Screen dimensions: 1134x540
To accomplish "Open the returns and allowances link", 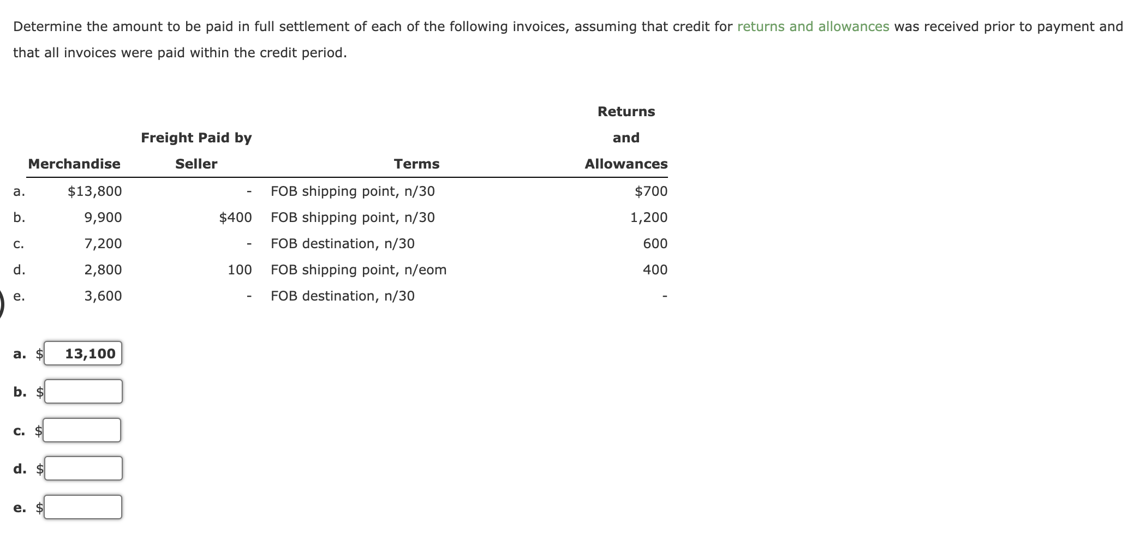I will click(813, 27).
